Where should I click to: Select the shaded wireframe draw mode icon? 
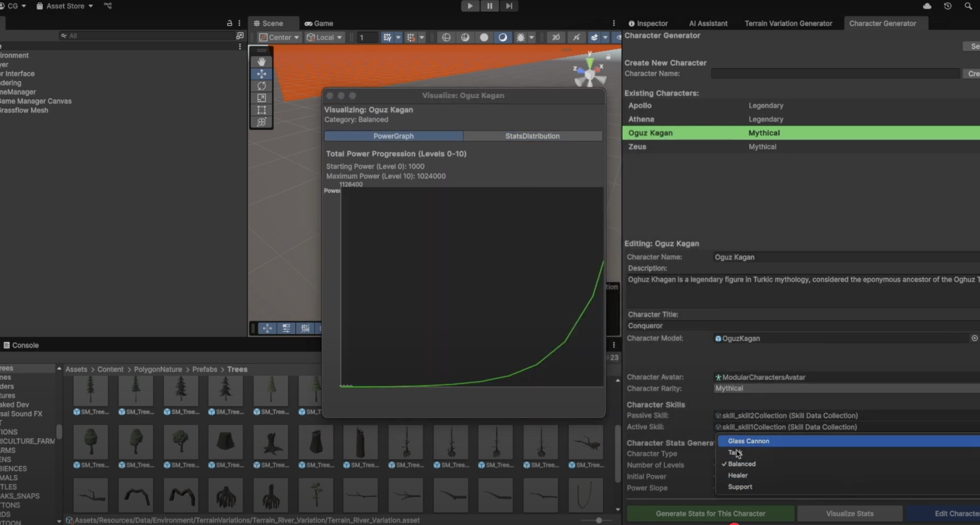[x=465, y=37]
